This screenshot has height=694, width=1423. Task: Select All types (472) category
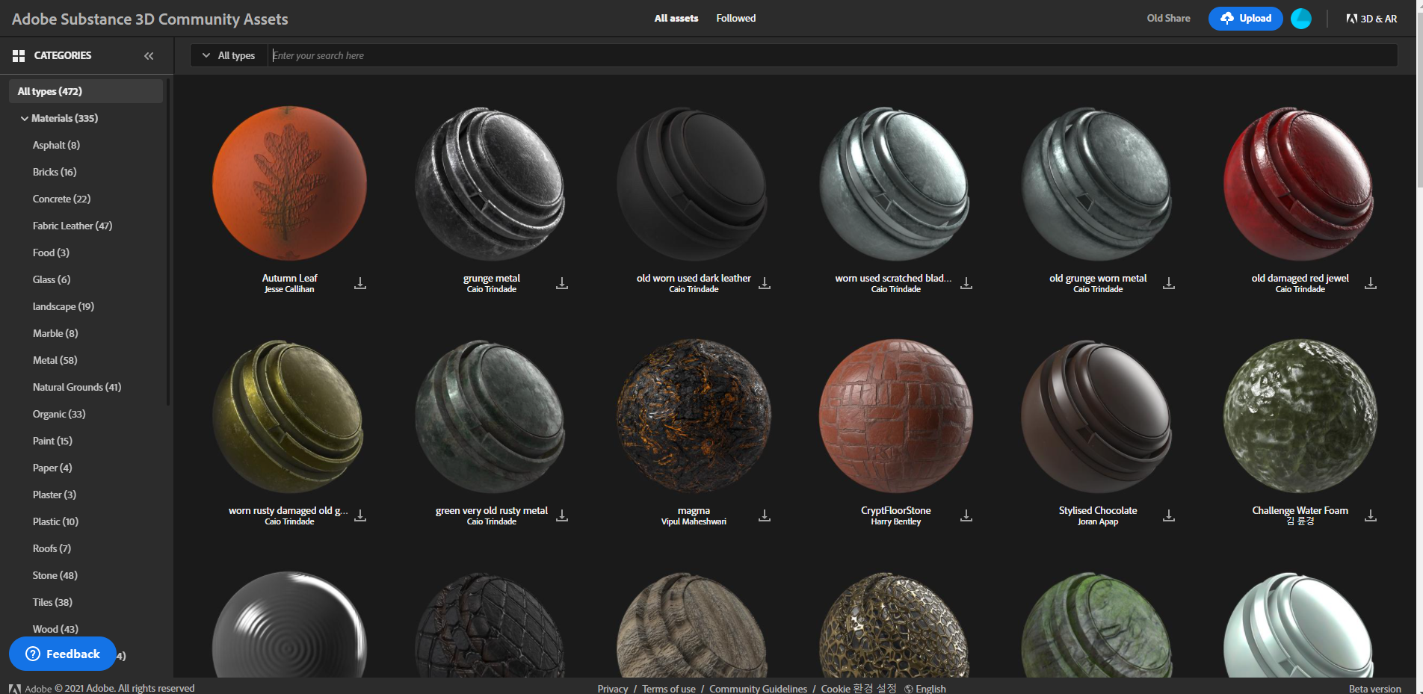coord(86,91)
